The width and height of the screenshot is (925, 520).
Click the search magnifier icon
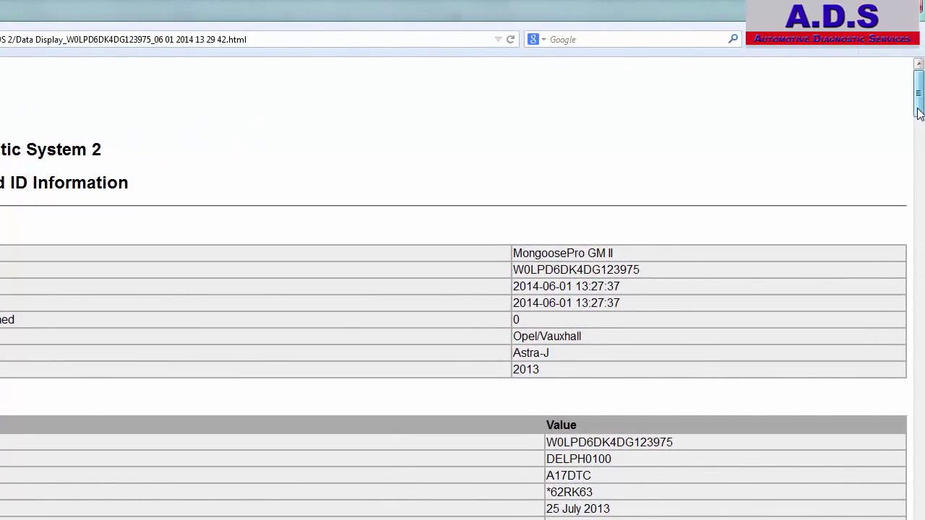[x=733, y=39]
